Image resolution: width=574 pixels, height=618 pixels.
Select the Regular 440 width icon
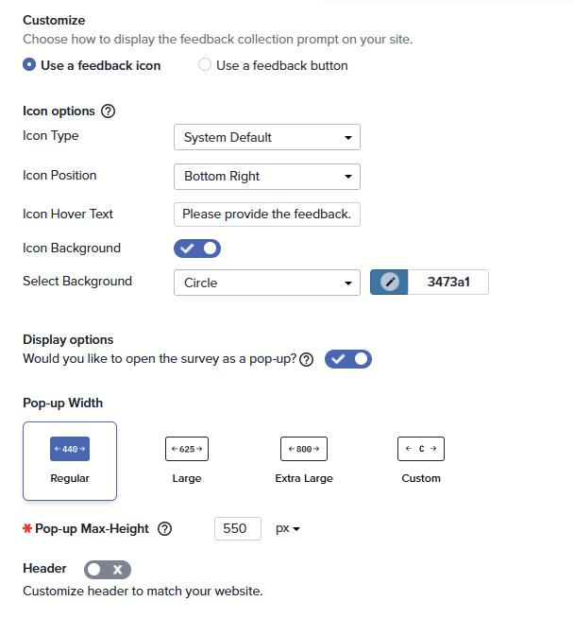(70, 449)
